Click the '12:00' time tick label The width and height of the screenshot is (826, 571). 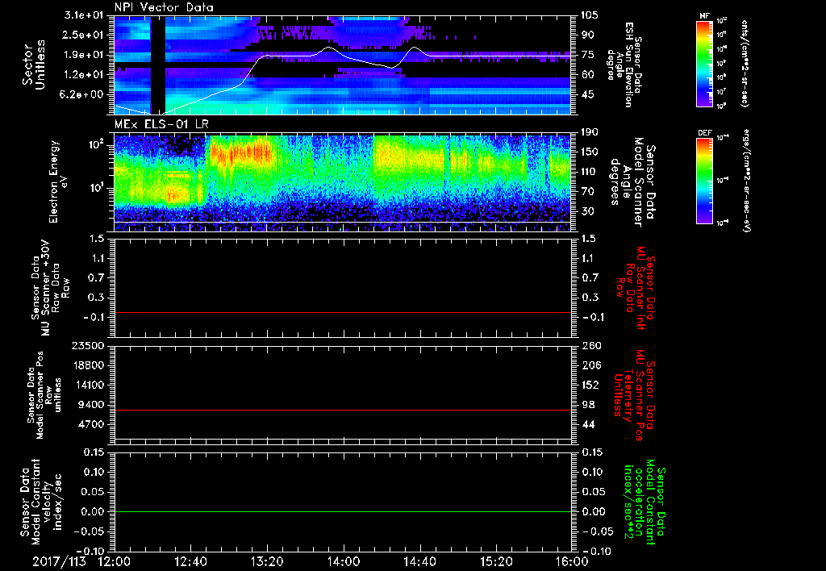click(x=115, y=562)
